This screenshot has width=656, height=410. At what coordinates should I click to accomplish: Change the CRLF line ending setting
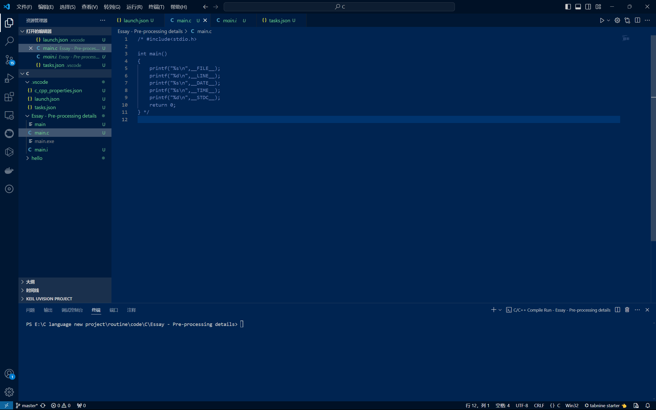tap(539, 405)
